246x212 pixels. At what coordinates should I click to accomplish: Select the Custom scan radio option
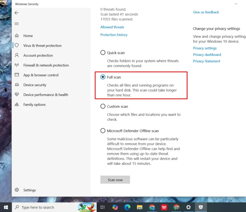pyautogui.click(x=103, y=106)
